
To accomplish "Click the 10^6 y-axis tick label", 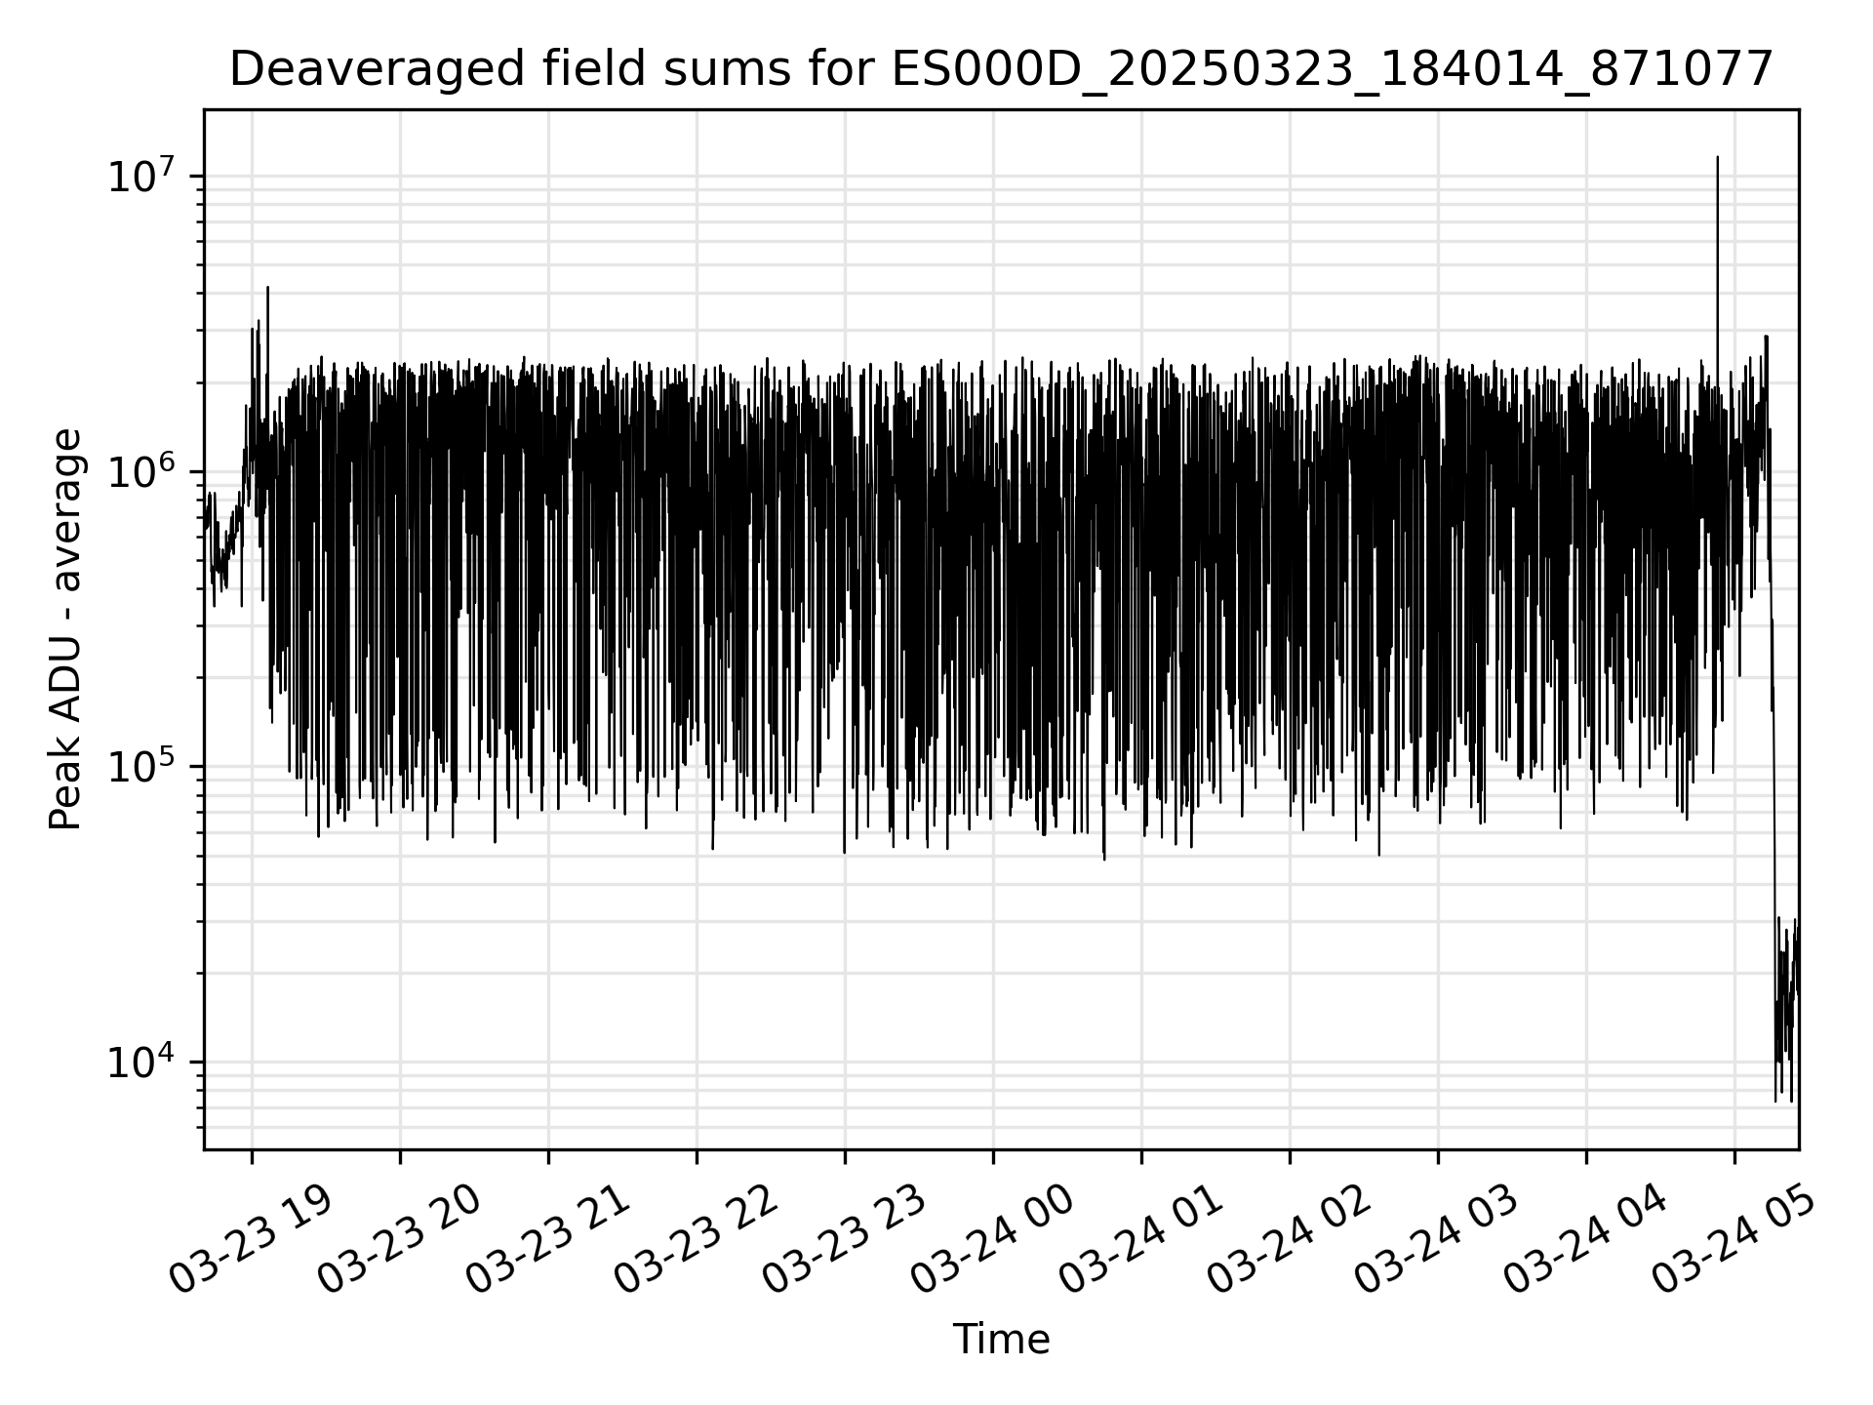I will coord(142,470).
